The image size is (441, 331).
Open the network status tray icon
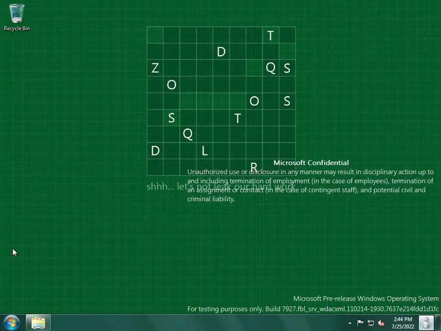[x=371, y=323]
